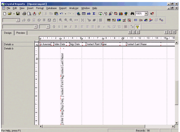Viewport: 180px width, 132px height.
Task: Expand the Redo history dropdown arrow
Action: pyautogui.click(x=73, y=14)
